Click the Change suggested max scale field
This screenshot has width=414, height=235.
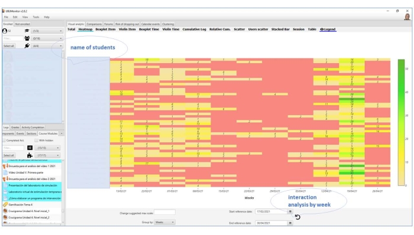tap(164, 213)
